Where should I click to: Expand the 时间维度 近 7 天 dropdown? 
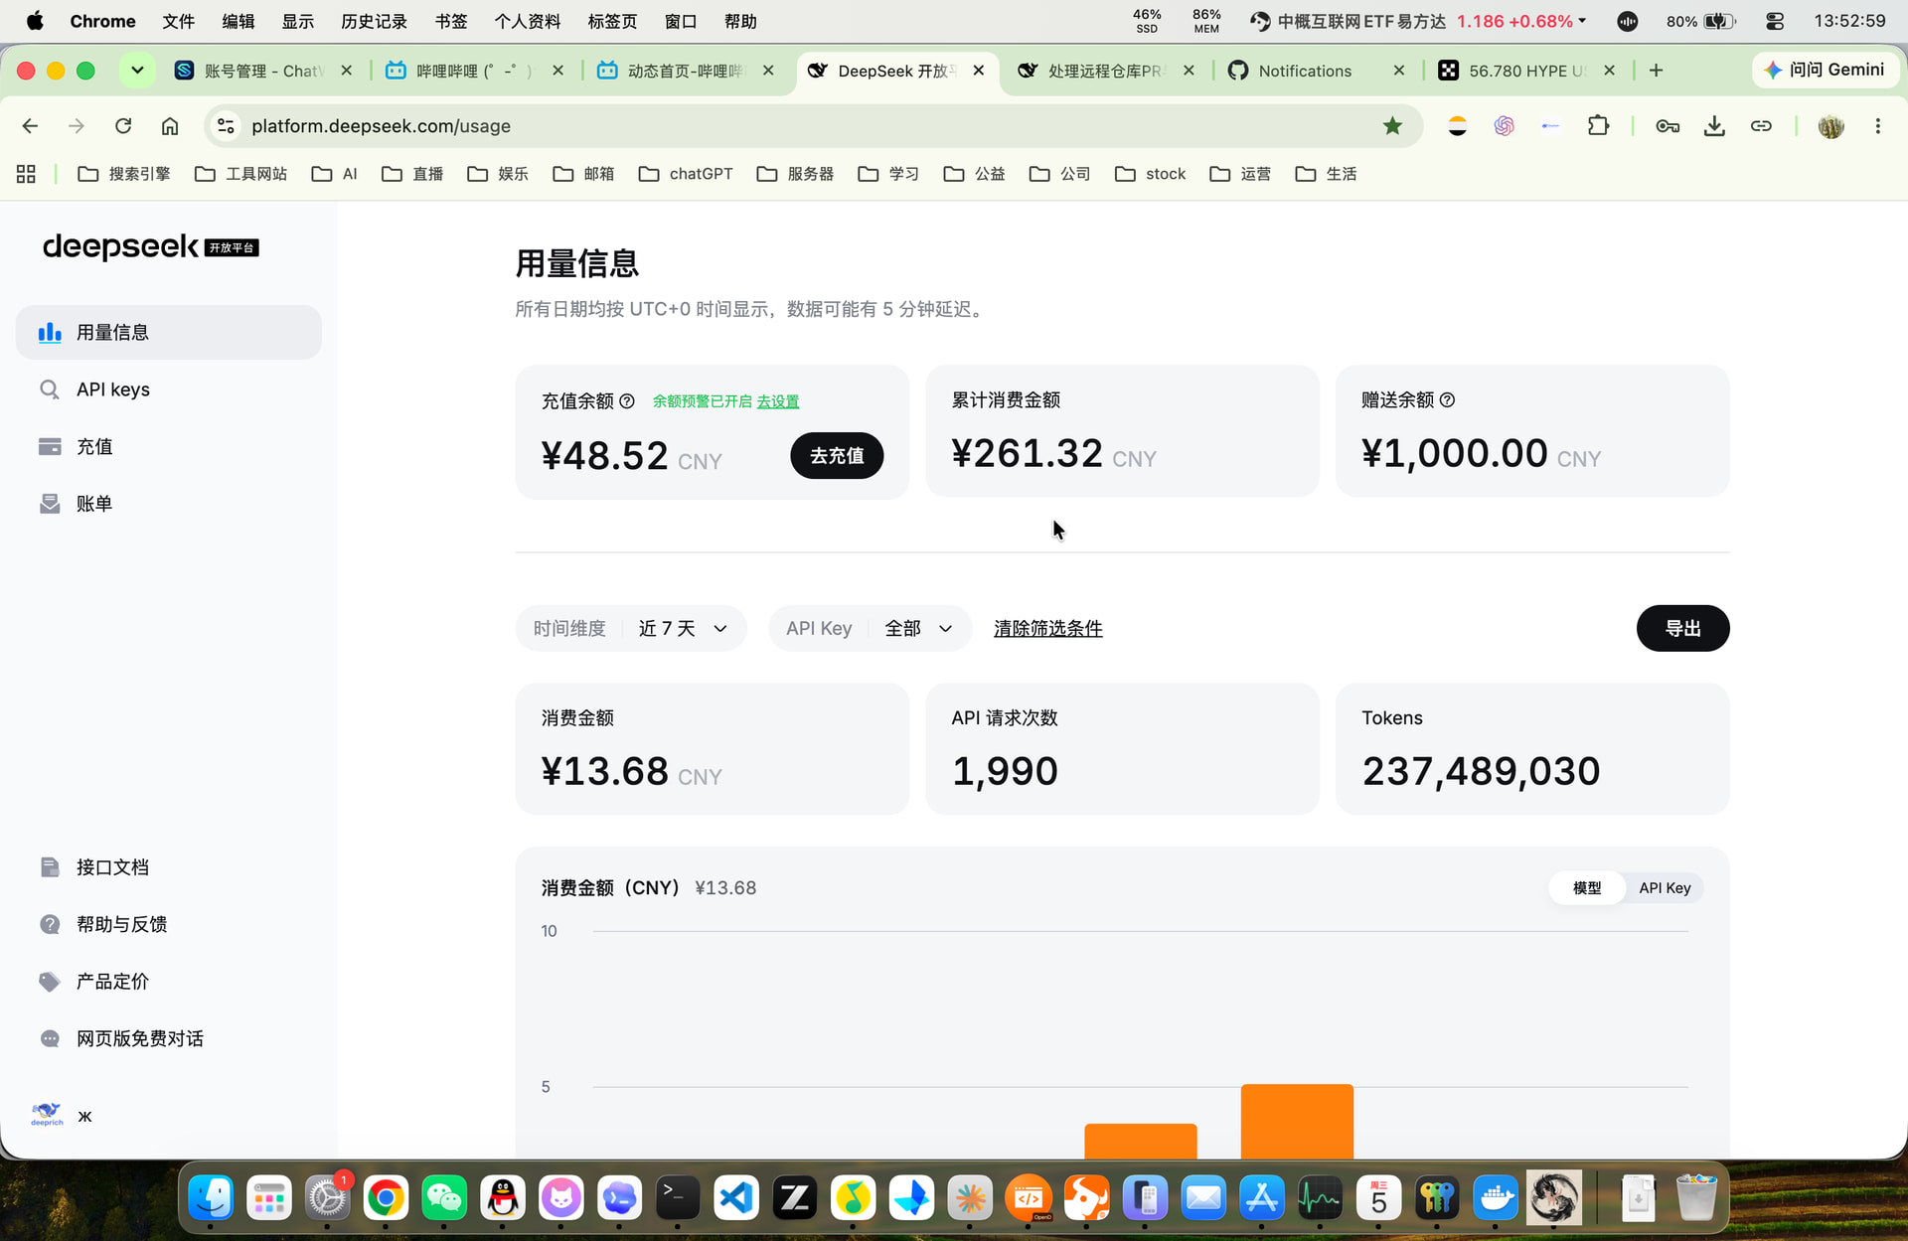631,628
